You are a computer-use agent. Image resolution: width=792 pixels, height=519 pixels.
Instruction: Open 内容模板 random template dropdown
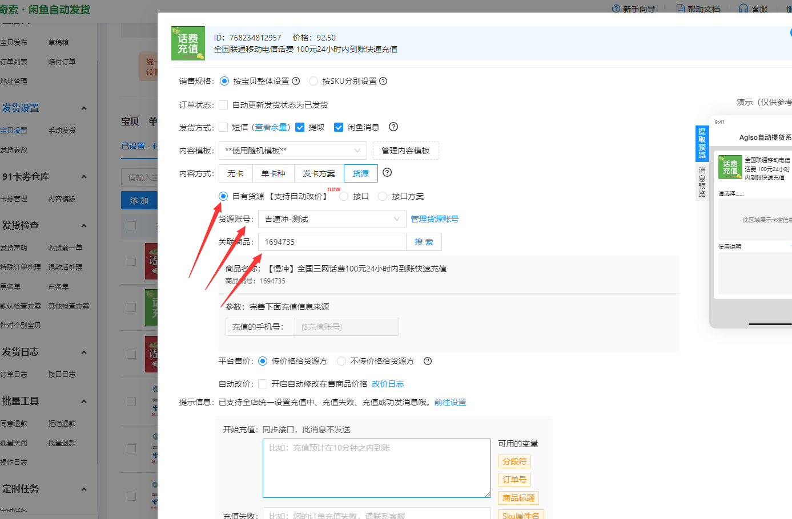(x=293, y=151)
